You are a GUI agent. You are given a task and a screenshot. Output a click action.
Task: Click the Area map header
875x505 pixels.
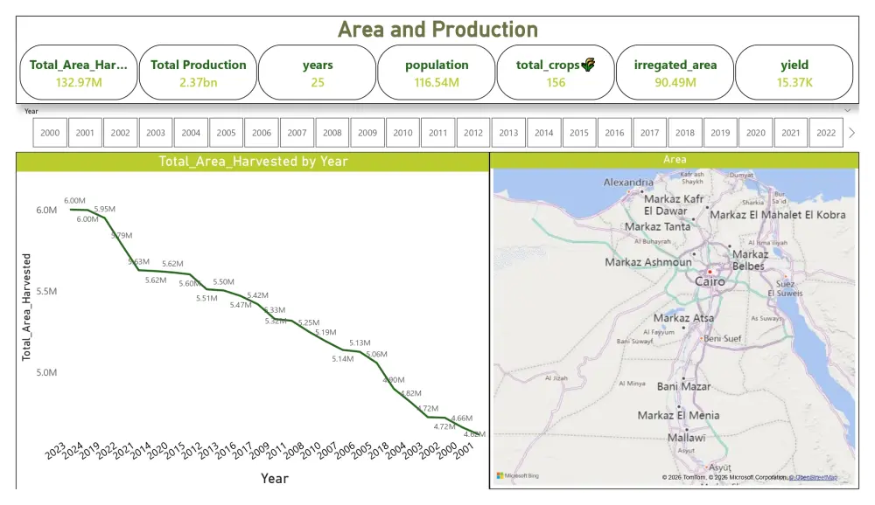(674, 160)
